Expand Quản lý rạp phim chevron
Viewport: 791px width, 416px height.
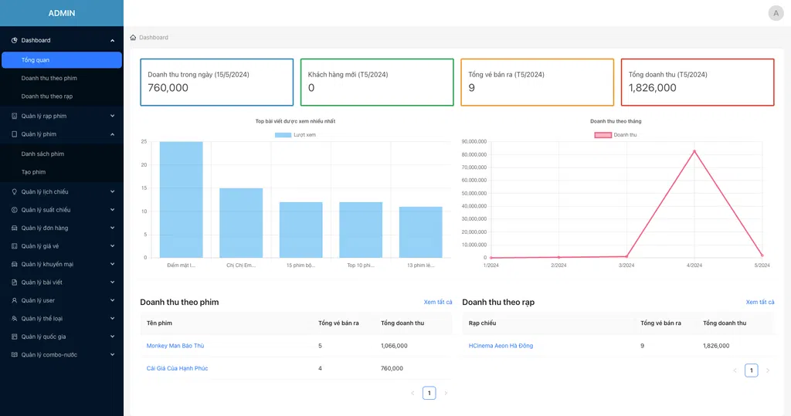point(112,116)
